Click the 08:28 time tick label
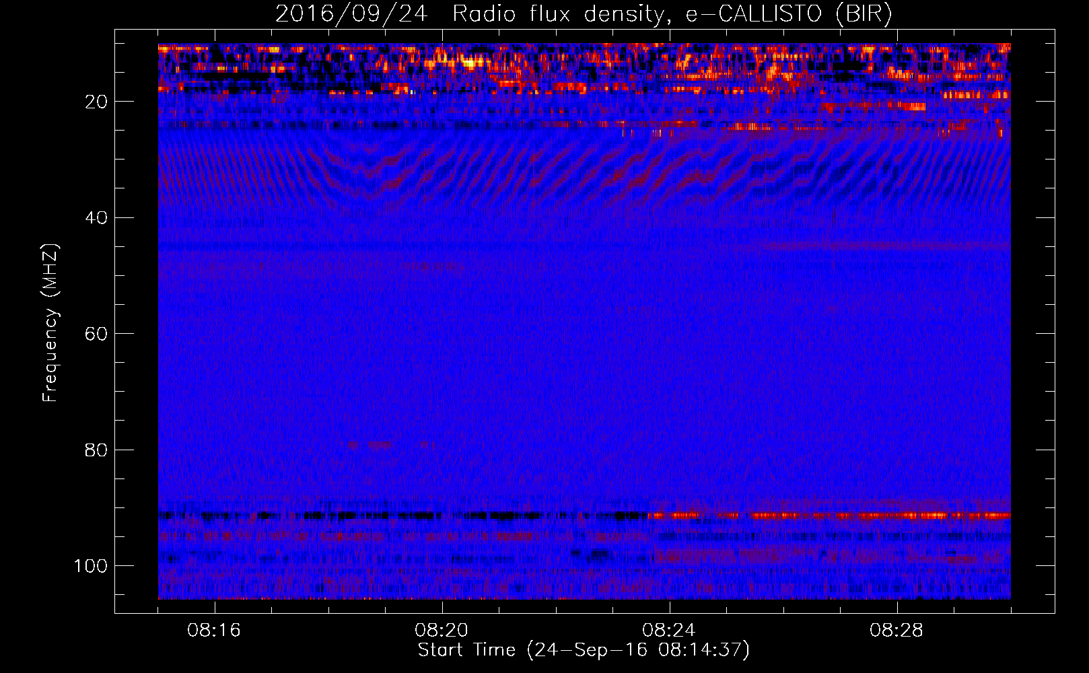Viewport: 1089px width, 673px height. click(x=897, y=631)
